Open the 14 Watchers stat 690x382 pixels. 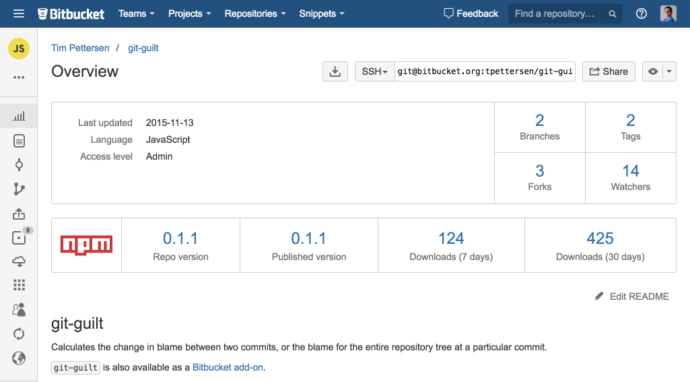coord(631,178)
